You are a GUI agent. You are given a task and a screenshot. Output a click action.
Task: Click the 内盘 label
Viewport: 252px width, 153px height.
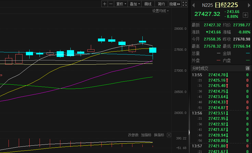pyautogui.click(x=227, y=61)
